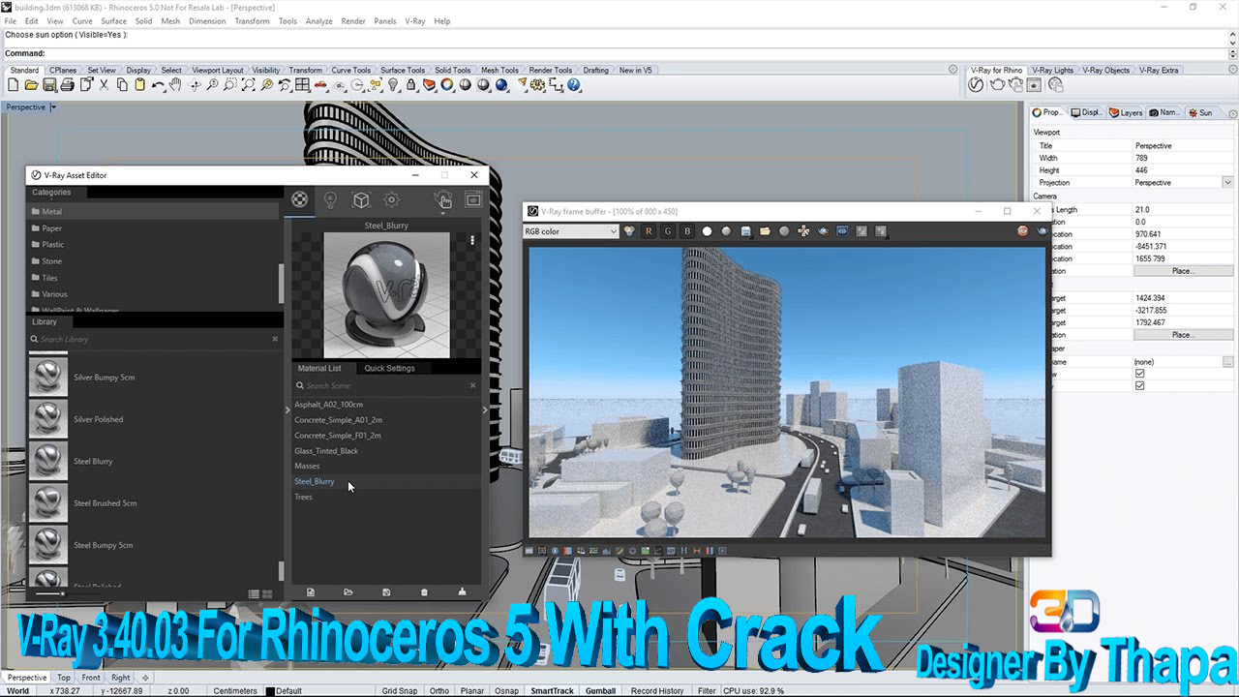Switch to the Render Tools toolbar tab
This screenshot has width=1239, height=697.
click(x=550, y=71)
